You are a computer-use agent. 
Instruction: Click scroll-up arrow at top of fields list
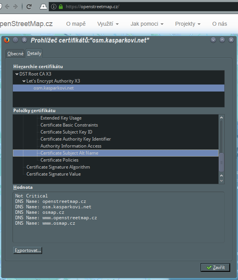pyautogui.click(x=221, y=118)
